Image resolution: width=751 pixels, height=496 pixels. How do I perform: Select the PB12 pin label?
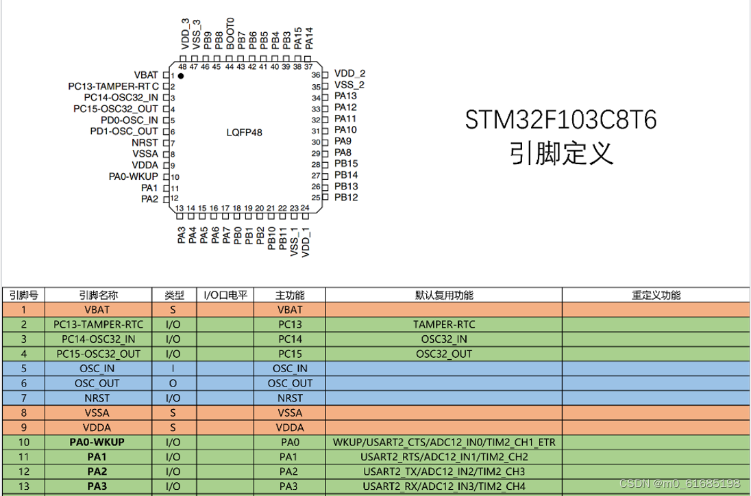346,197
